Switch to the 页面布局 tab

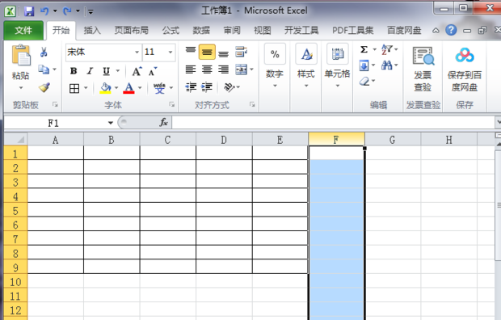pyautogui.click(x=132, y=31)
